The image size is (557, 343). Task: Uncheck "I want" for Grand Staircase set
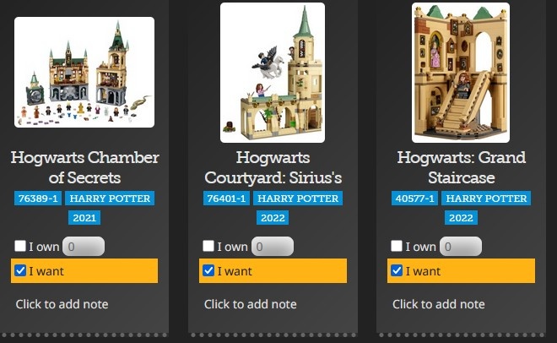(397, 270)
